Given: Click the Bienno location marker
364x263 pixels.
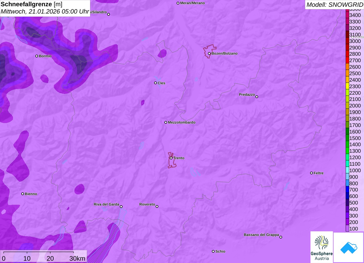Looking at the screenshot, I should pyautogui.click(x=23, y=194).
